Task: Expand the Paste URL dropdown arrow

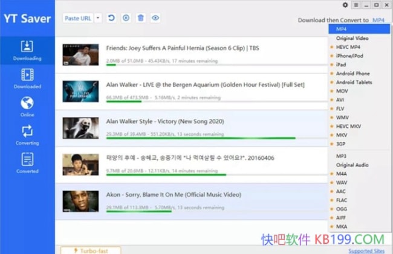Action: tap(99, 18)
